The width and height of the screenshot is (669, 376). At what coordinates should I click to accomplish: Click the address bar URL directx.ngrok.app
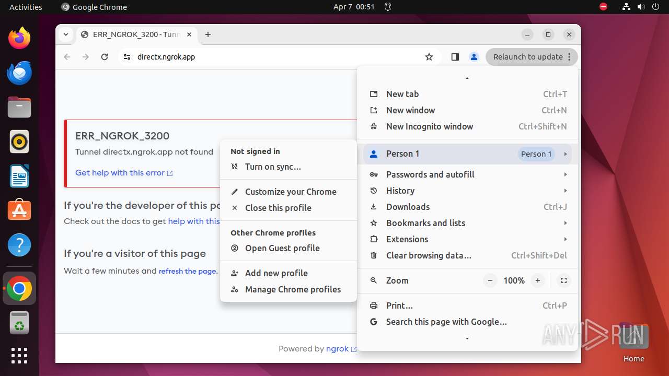coord(166,57)
